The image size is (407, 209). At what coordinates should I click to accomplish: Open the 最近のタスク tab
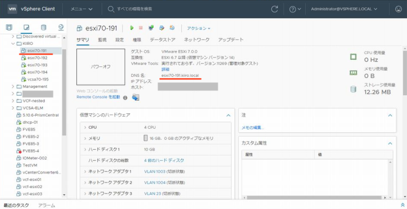[x=16, y=205]
